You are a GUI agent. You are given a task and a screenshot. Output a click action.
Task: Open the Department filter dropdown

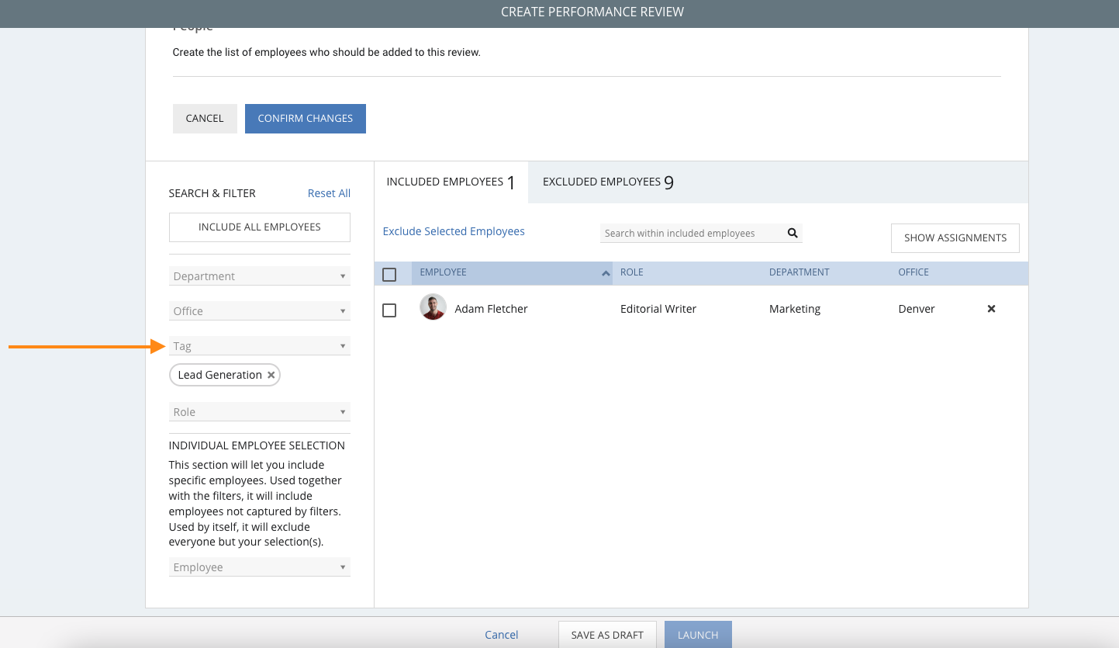[259, 276]
